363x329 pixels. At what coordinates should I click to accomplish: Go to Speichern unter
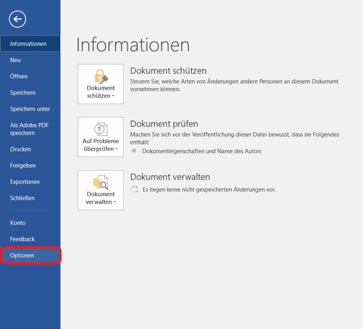30,109
